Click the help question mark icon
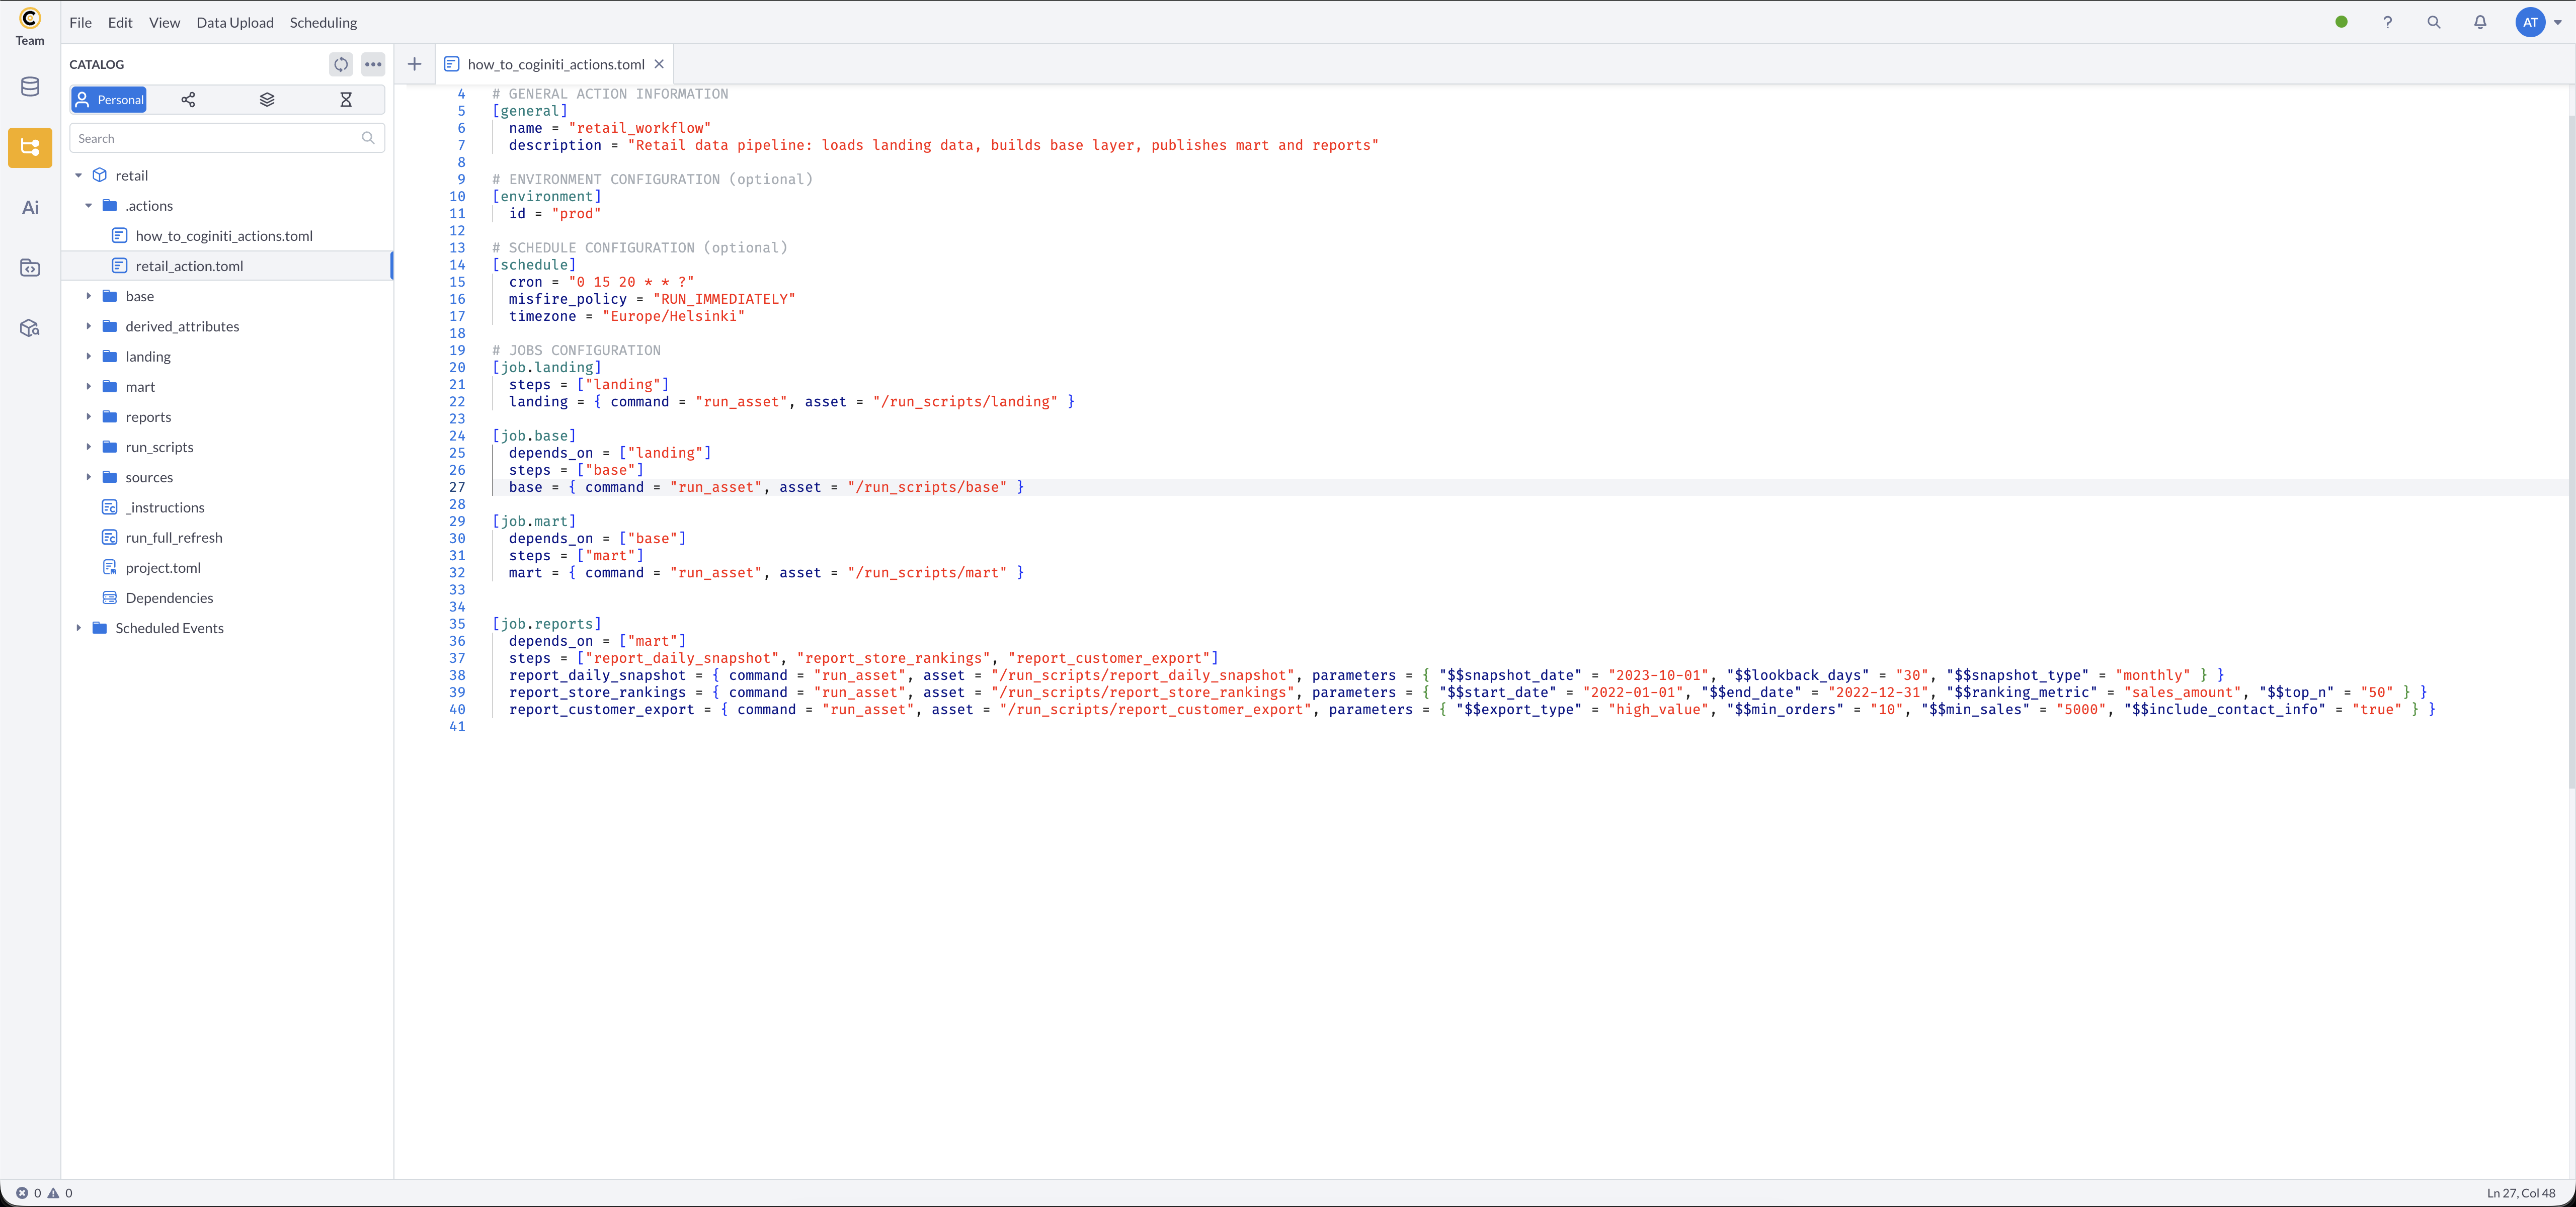 pos(2388,22)
